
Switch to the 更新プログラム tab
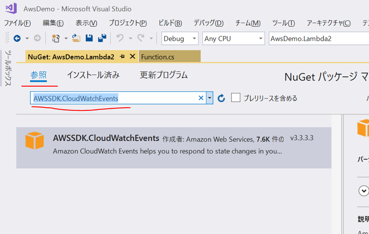164,75
